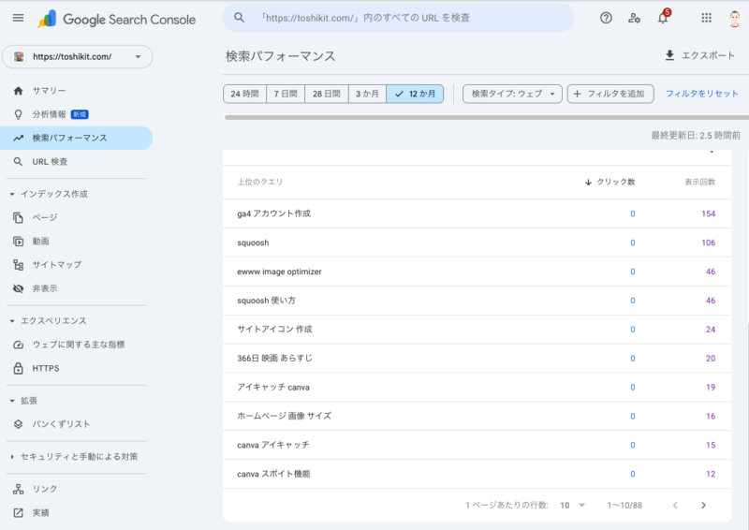Open サイトマップ in the sidebar
This screenshot has width=749, height=530.
(x=77, y=265)
